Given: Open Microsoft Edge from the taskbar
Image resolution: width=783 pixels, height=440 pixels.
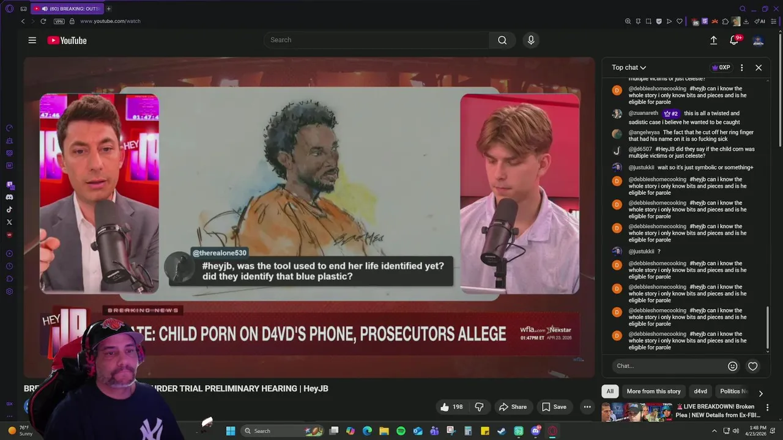Looking at the screenshot, I should pos(367,431).
